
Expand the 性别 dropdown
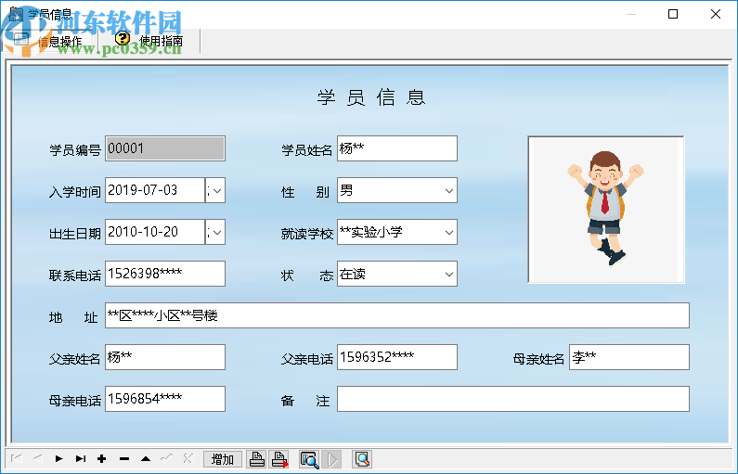pos(449,190)
